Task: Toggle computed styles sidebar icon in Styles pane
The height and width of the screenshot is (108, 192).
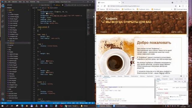Action: (x=185, y=82)
